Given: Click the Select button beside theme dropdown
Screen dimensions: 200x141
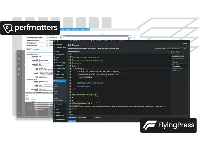Looking at the screenshot, I should (186, 49).
